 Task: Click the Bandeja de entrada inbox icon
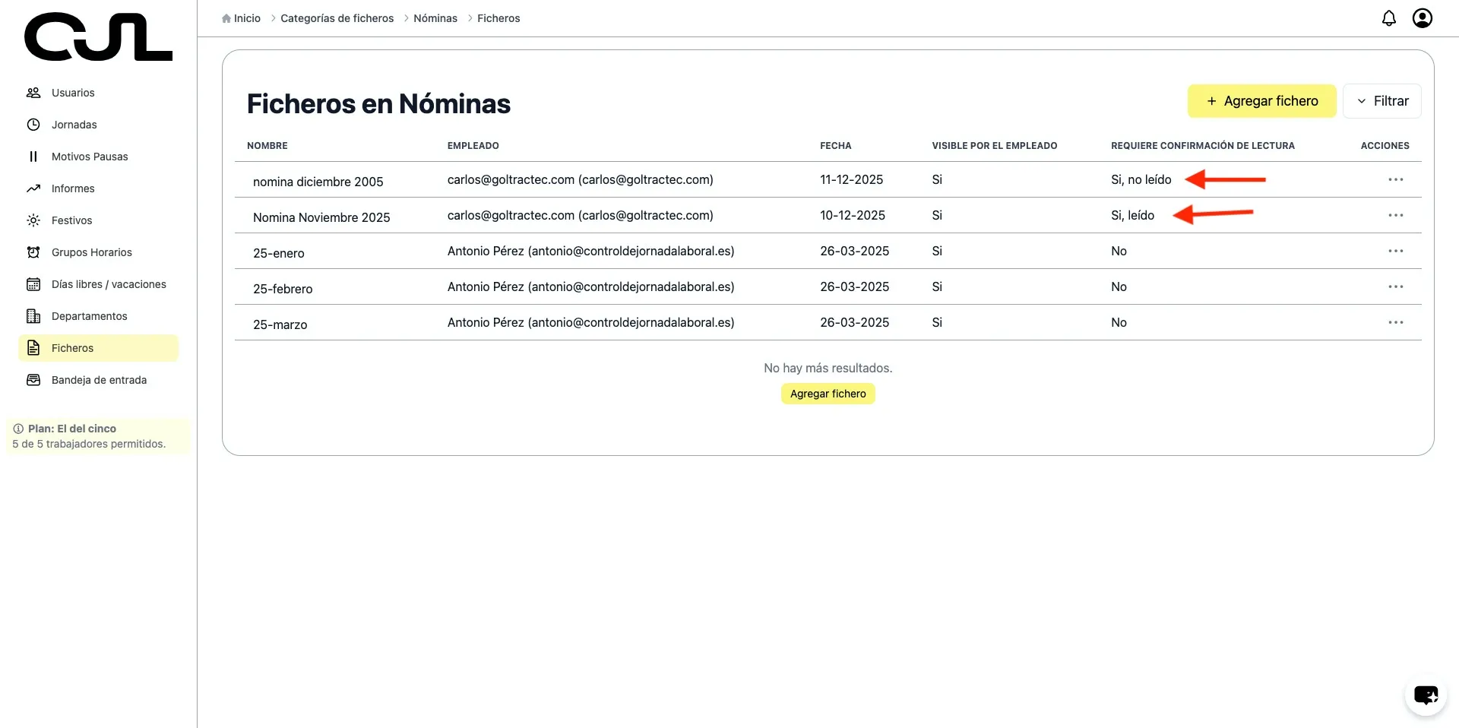click(x=33, y=380)
